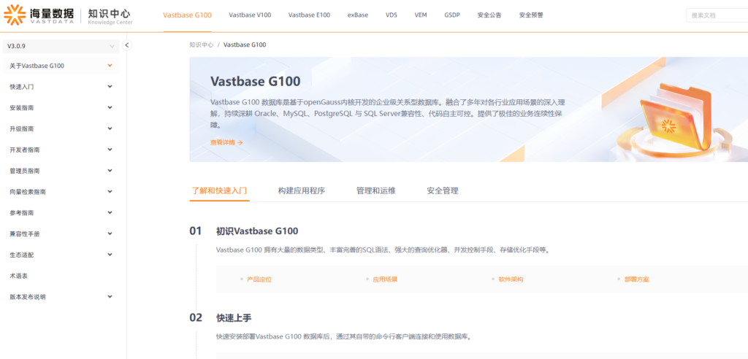This screenshot has width=748, height=359.
Task: Switch to the Vastbase G100 top tab
Action: tap(187, 15)
